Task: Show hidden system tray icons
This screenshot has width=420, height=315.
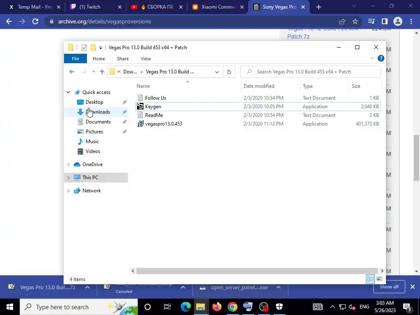Action: click(x=332, y=307)
